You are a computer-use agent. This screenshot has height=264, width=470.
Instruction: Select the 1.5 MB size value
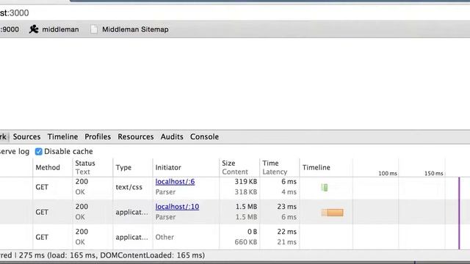point(246,207)
